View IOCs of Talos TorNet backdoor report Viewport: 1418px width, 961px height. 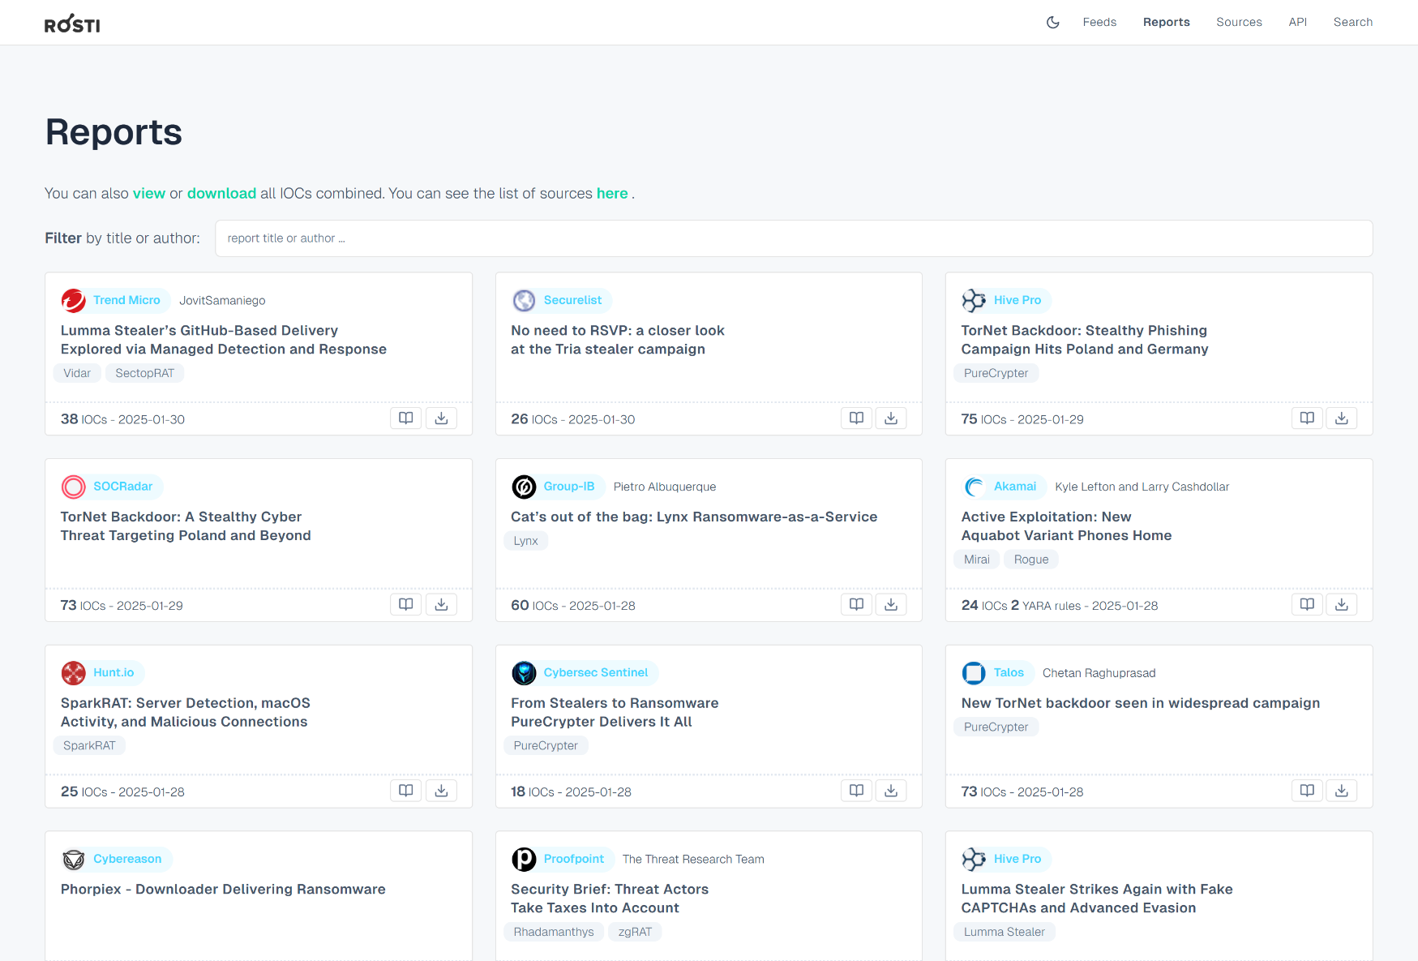pyautogui.click(x=1307, y=791)
